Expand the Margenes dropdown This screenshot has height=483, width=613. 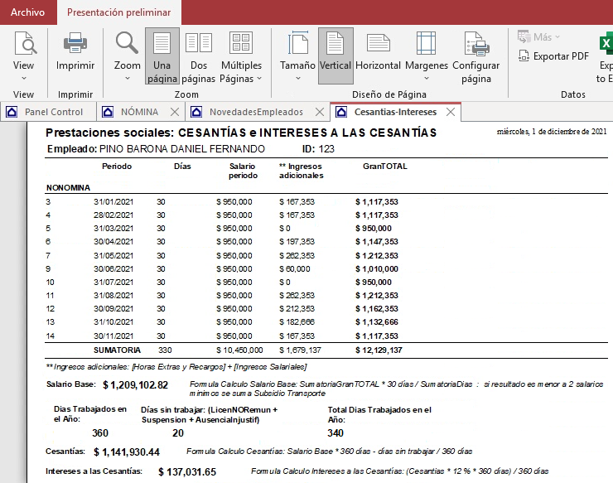click(427, 79)
